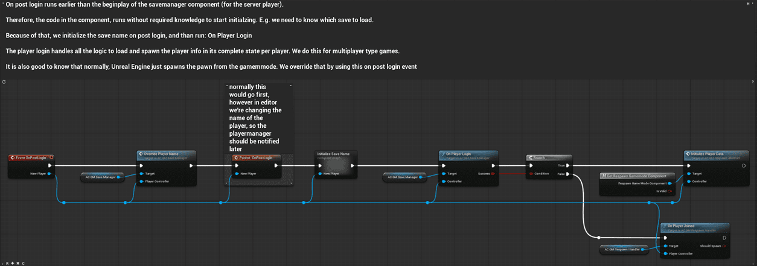
Task: Select the Parent: OnPostLogin node header
Action: coord(257,157)
